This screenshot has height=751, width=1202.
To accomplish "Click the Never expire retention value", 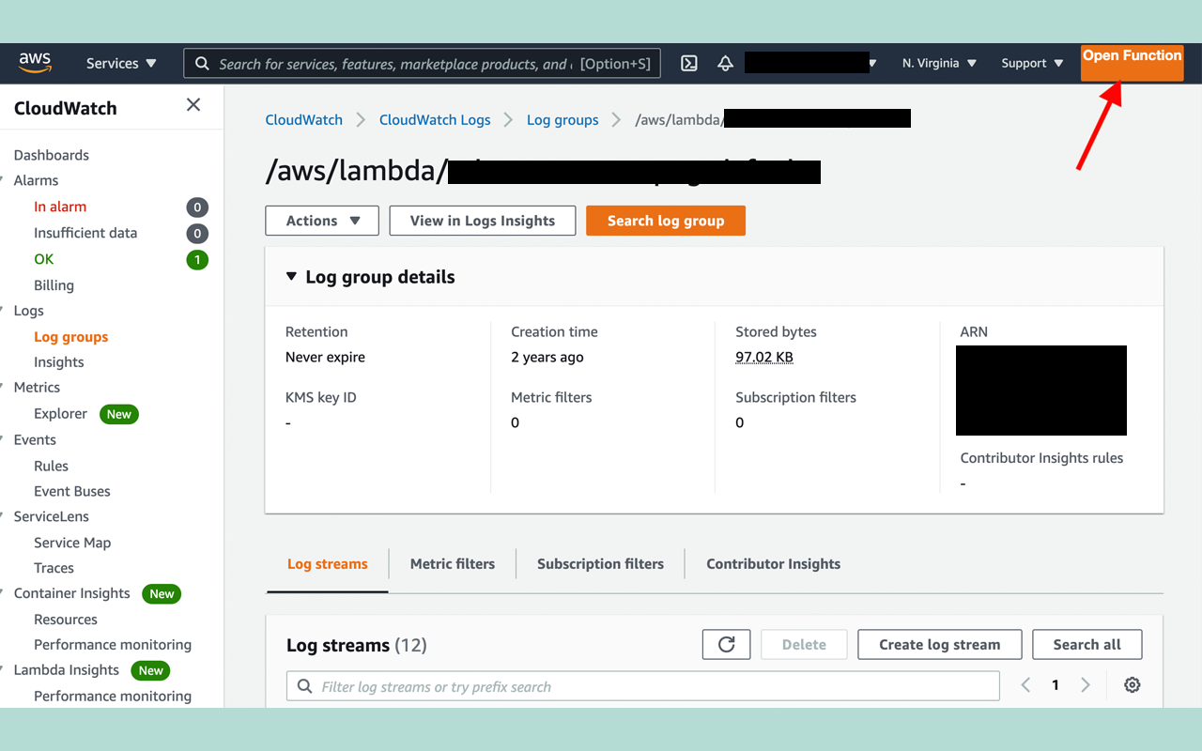I will click(x=325, y=357).
